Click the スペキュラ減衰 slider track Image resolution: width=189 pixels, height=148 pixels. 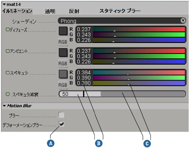[x=122, y=94]
